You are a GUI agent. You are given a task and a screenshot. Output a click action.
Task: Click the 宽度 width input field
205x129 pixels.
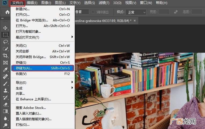click(164, 12)
